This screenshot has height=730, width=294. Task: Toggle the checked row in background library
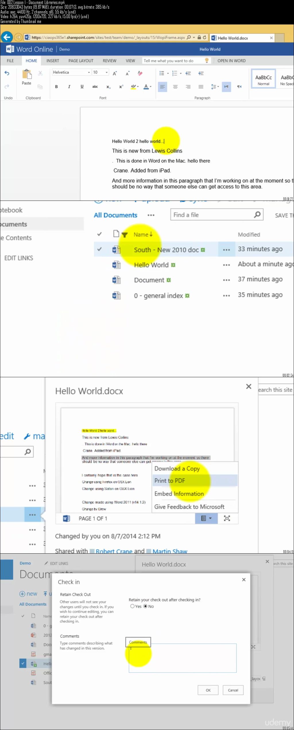coord(23,664)
